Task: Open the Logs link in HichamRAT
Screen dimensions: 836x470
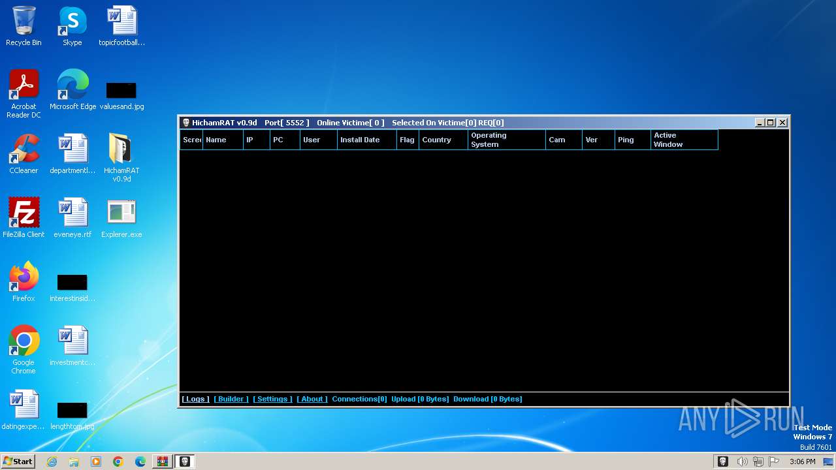Action: point(195,399)
